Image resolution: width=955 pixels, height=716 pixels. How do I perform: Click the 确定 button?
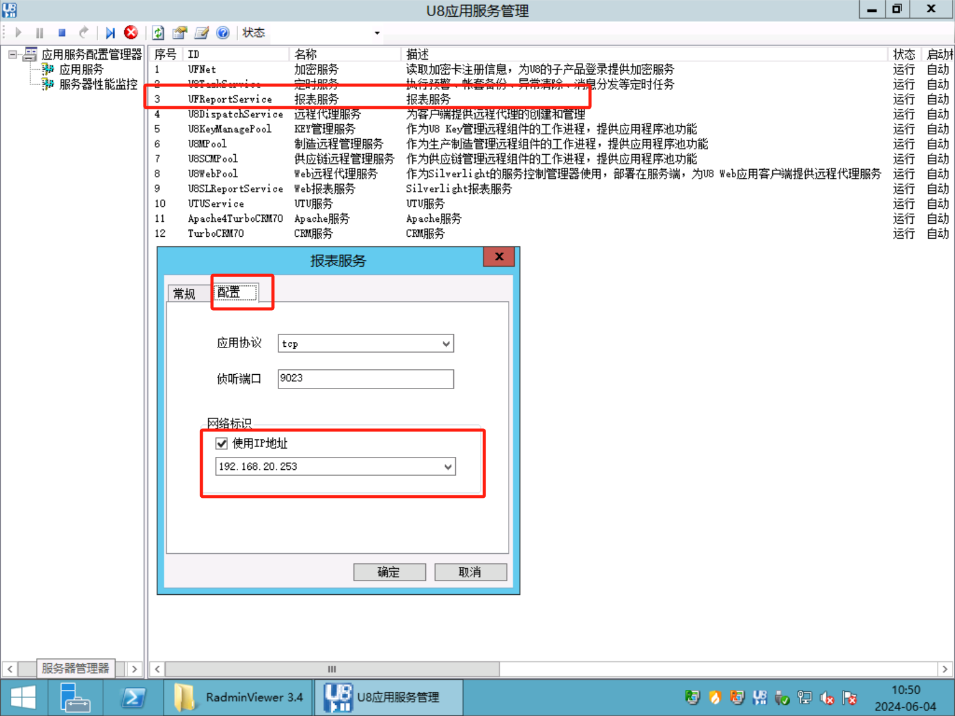(x=389, y=572)
